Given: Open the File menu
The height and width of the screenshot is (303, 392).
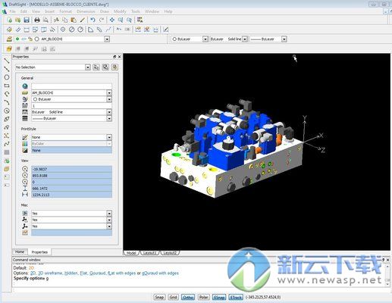Looking at the screenshot, I should click(x=12, y=11).
